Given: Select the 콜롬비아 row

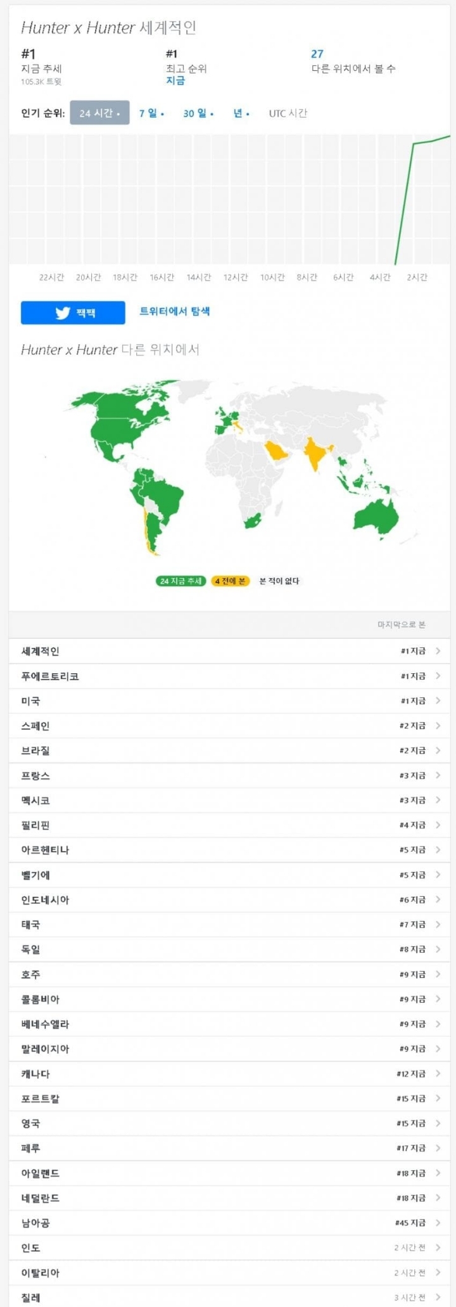Looking at the screenshot, I should [229, 999].
